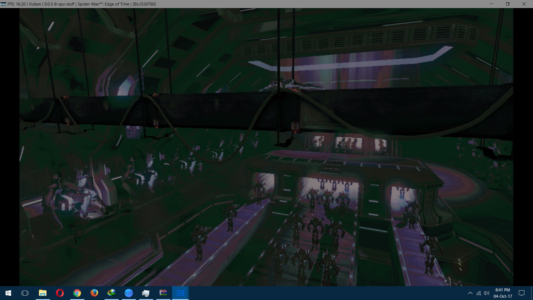Open Task View on the taskbar

pos(25,293)
